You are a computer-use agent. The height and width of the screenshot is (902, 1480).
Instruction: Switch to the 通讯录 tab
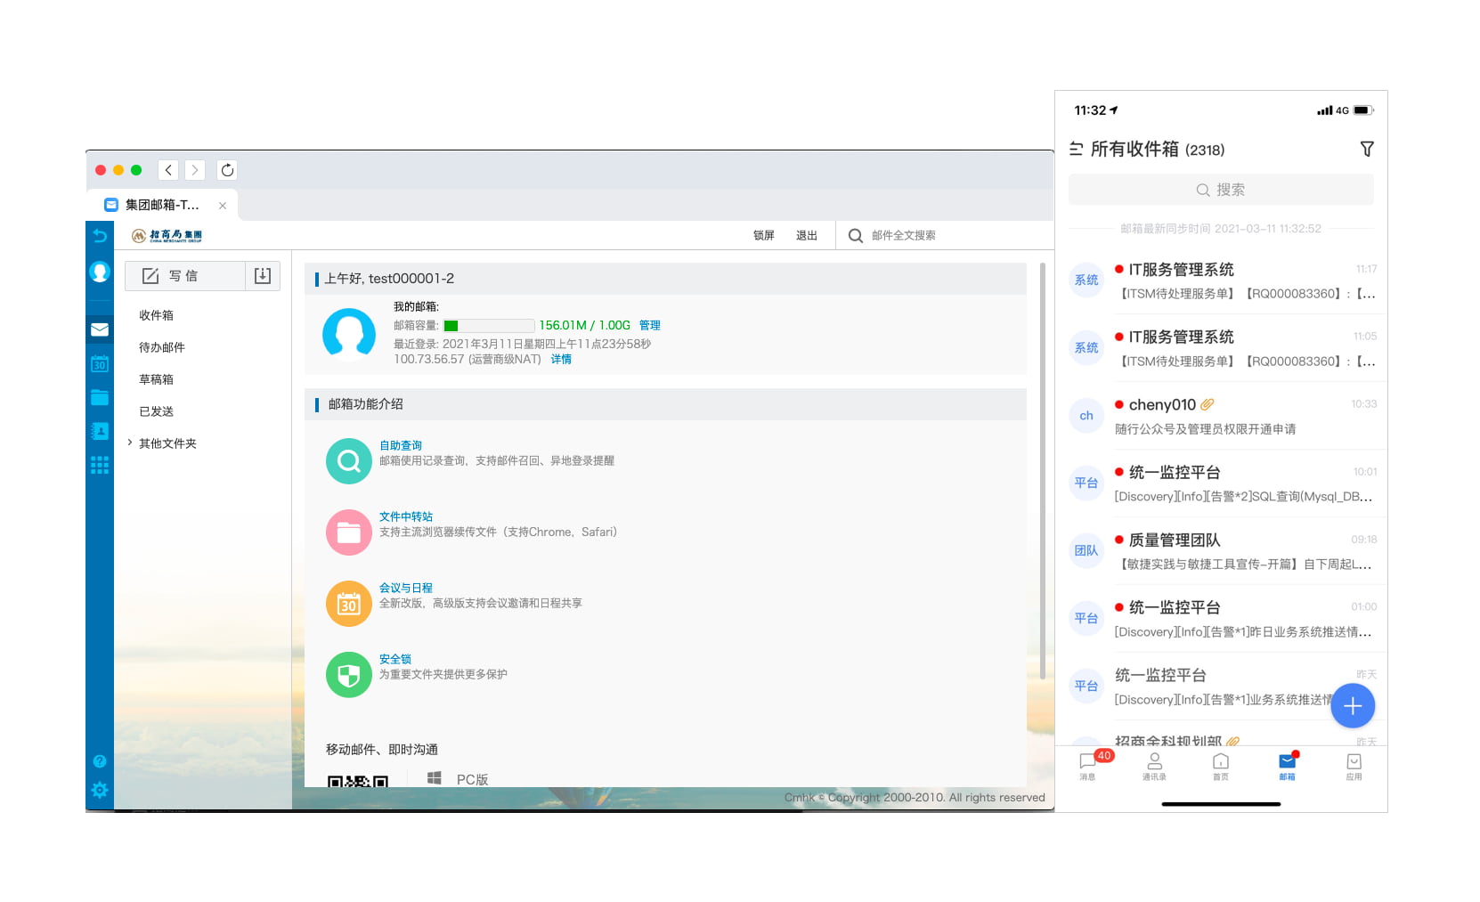pyautogui.click(x=1155, y=766)
